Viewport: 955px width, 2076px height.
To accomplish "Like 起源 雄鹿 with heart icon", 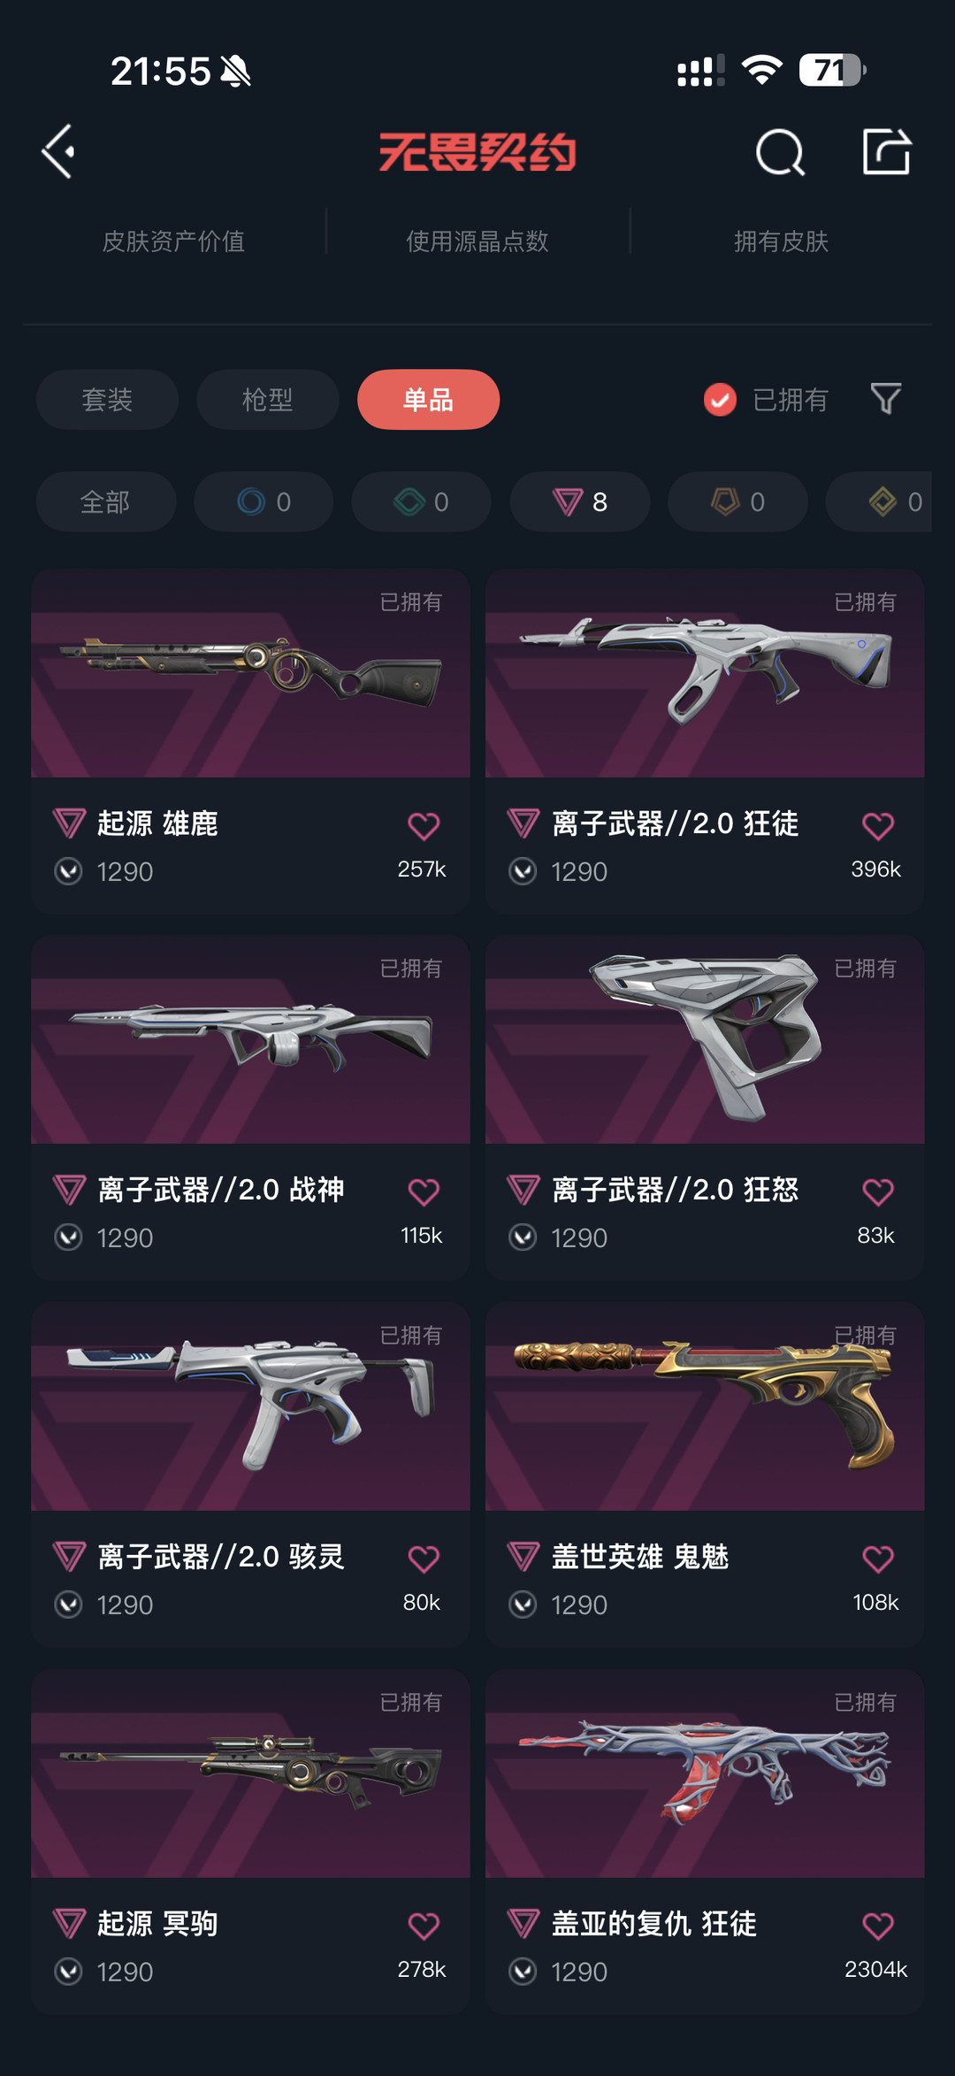I will coord(424,826).
